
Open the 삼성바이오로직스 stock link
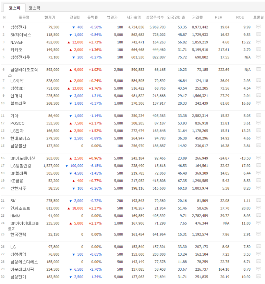click(x=23, y=72)
